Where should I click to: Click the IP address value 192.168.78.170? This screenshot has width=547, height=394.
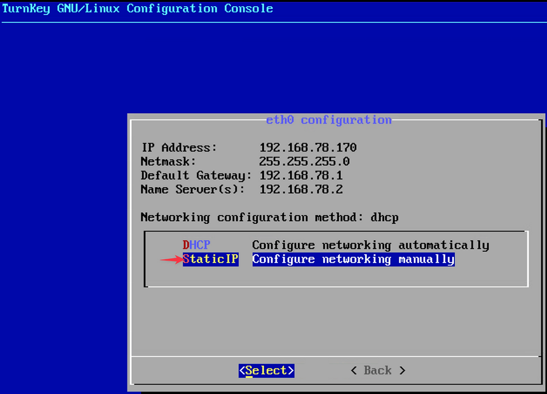pyautogui.click(x=308, y=147)
